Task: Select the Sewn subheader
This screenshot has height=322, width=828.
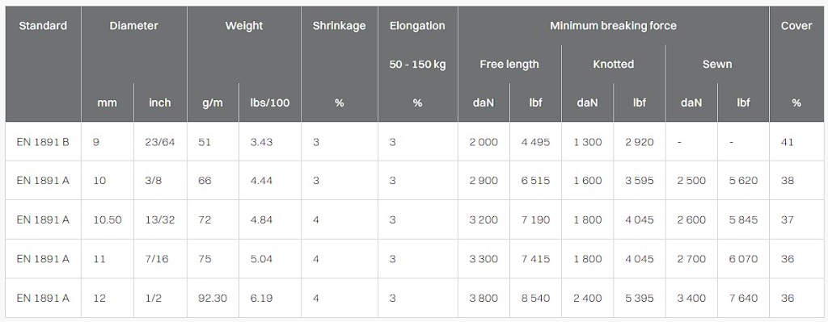Action: [717, 65]
